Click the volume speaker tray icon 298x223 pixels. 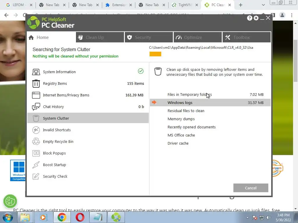(269, 217)
